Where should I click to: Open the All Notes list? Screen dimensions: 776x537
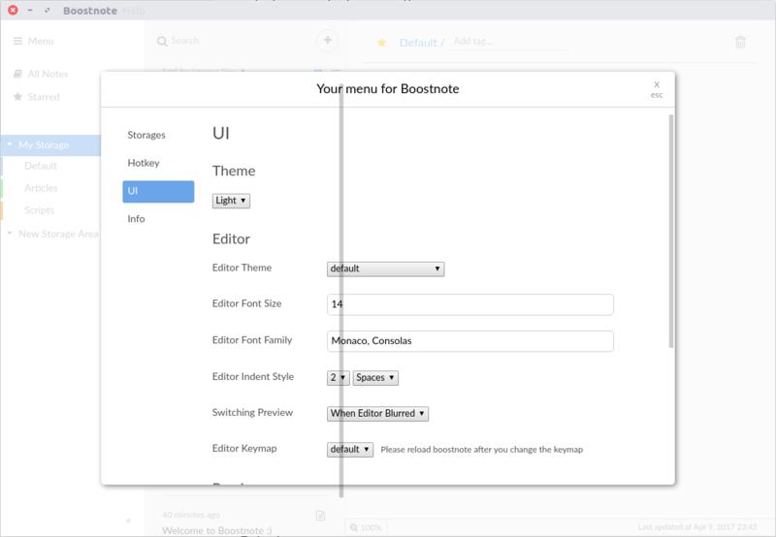click(x=48, y=75)
